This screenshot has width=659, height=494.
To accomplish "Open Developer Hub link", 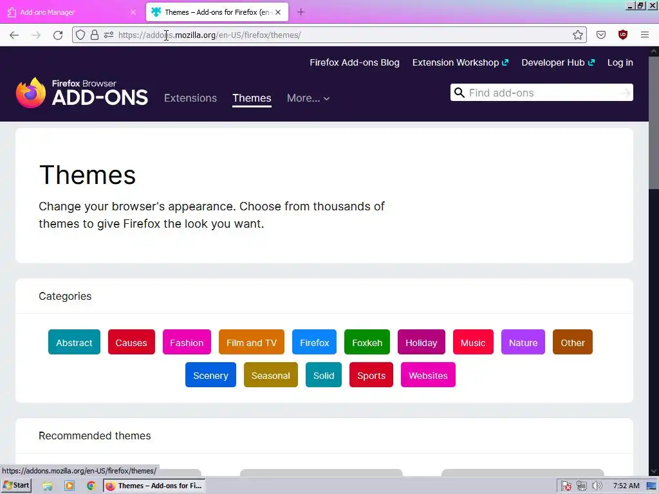I will pos(558,62).
